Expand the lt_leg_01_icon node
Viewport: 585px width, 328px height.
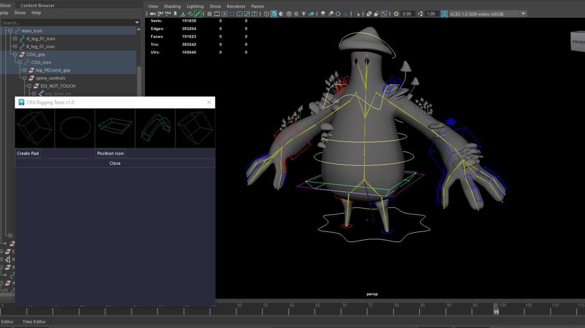click(15, 46)
